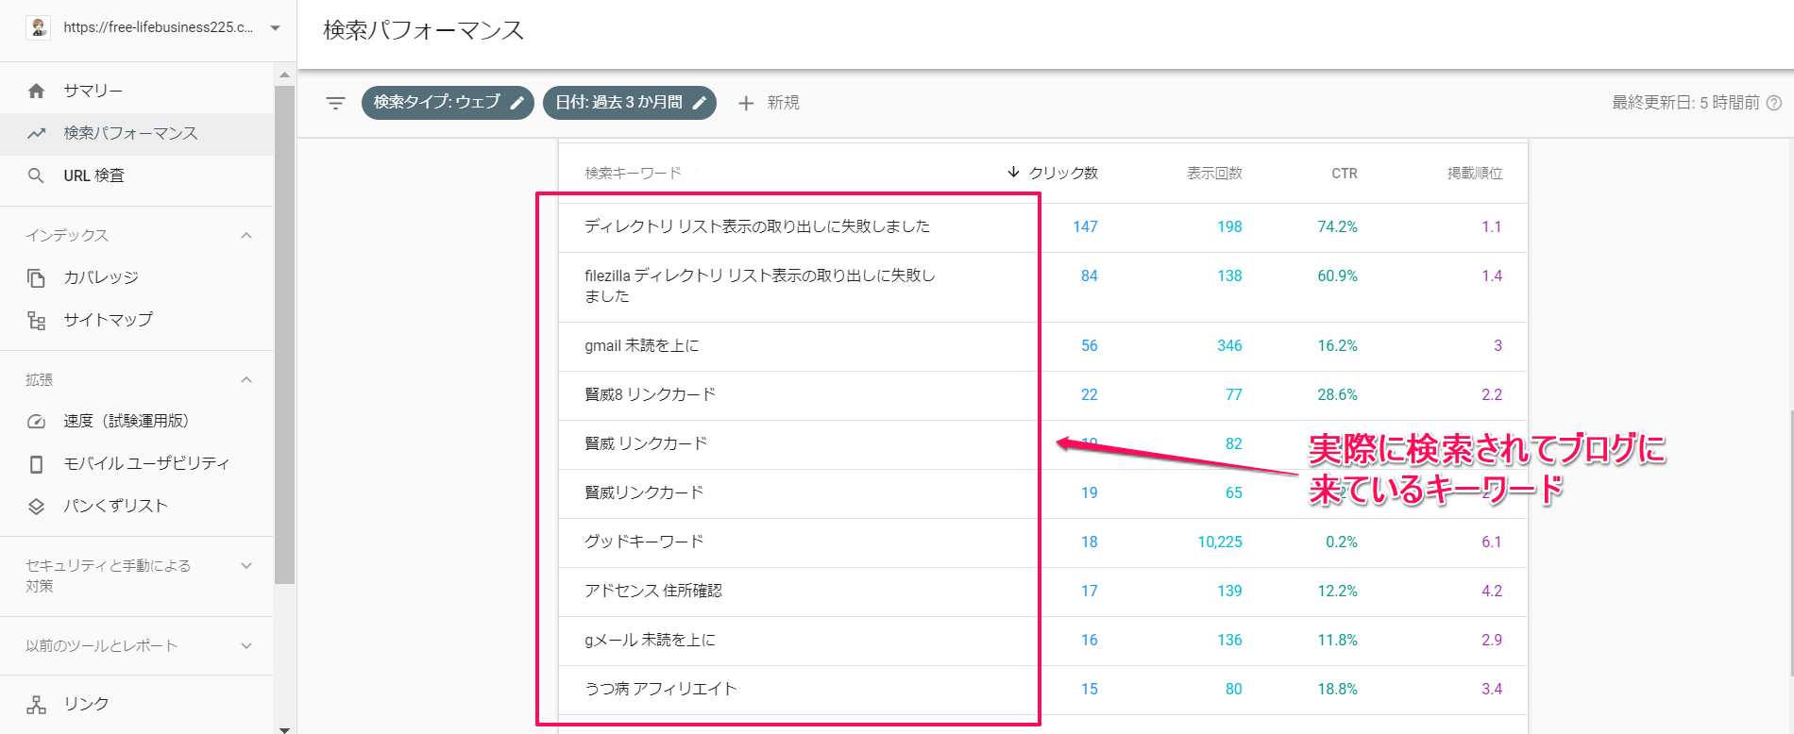This screenshot has width=1794, height=734.
Task: Edit the 日付: 過去 3 か月間 filter chip
Action: (629, 103)
